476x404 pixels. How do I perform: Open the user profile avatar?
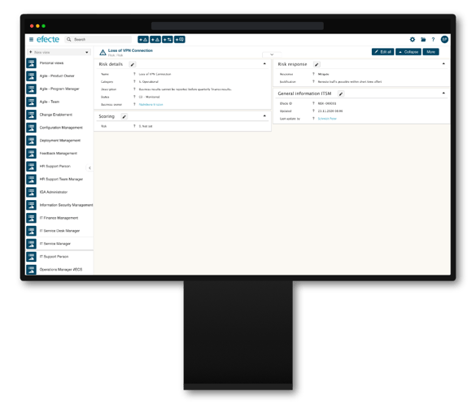[x=444, y=40]
